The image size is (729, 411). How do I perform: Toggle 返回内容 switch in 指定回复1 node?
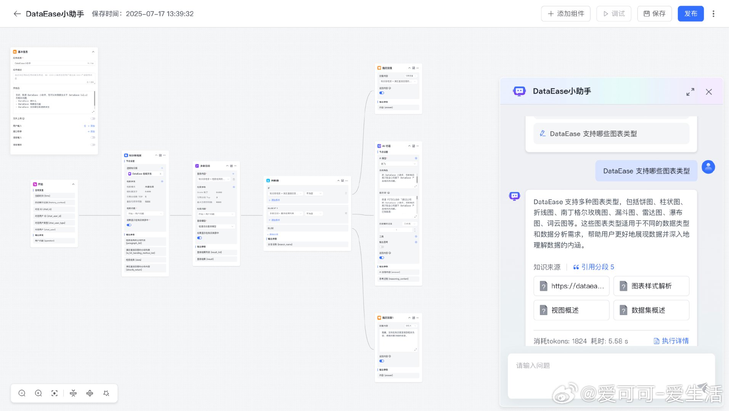[382, 361]
